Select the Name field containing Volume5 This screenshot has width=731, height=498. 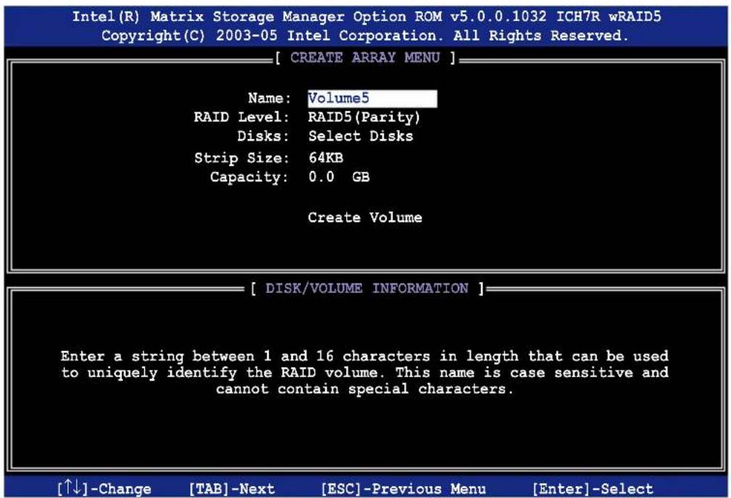[x=372, y=99]
